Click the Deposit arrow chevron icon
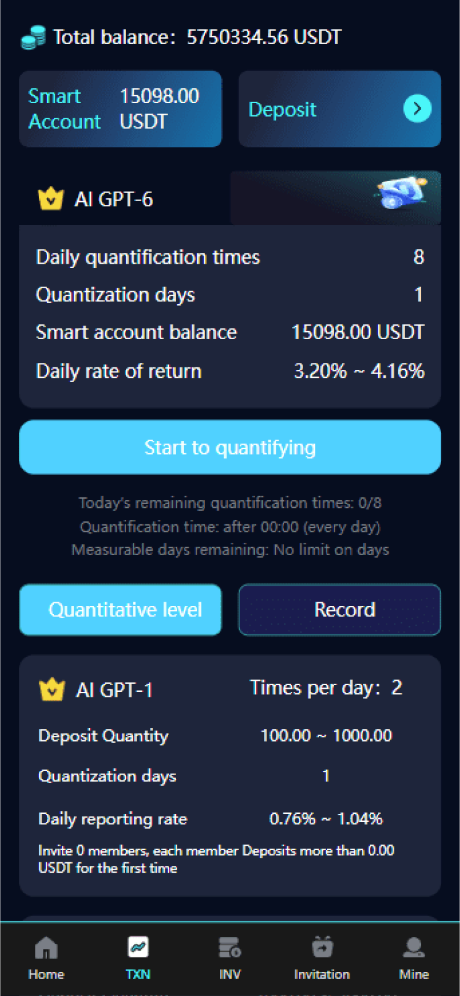This screenshot has width=460, height=996. pyautogui.click(x=417, y=109)
